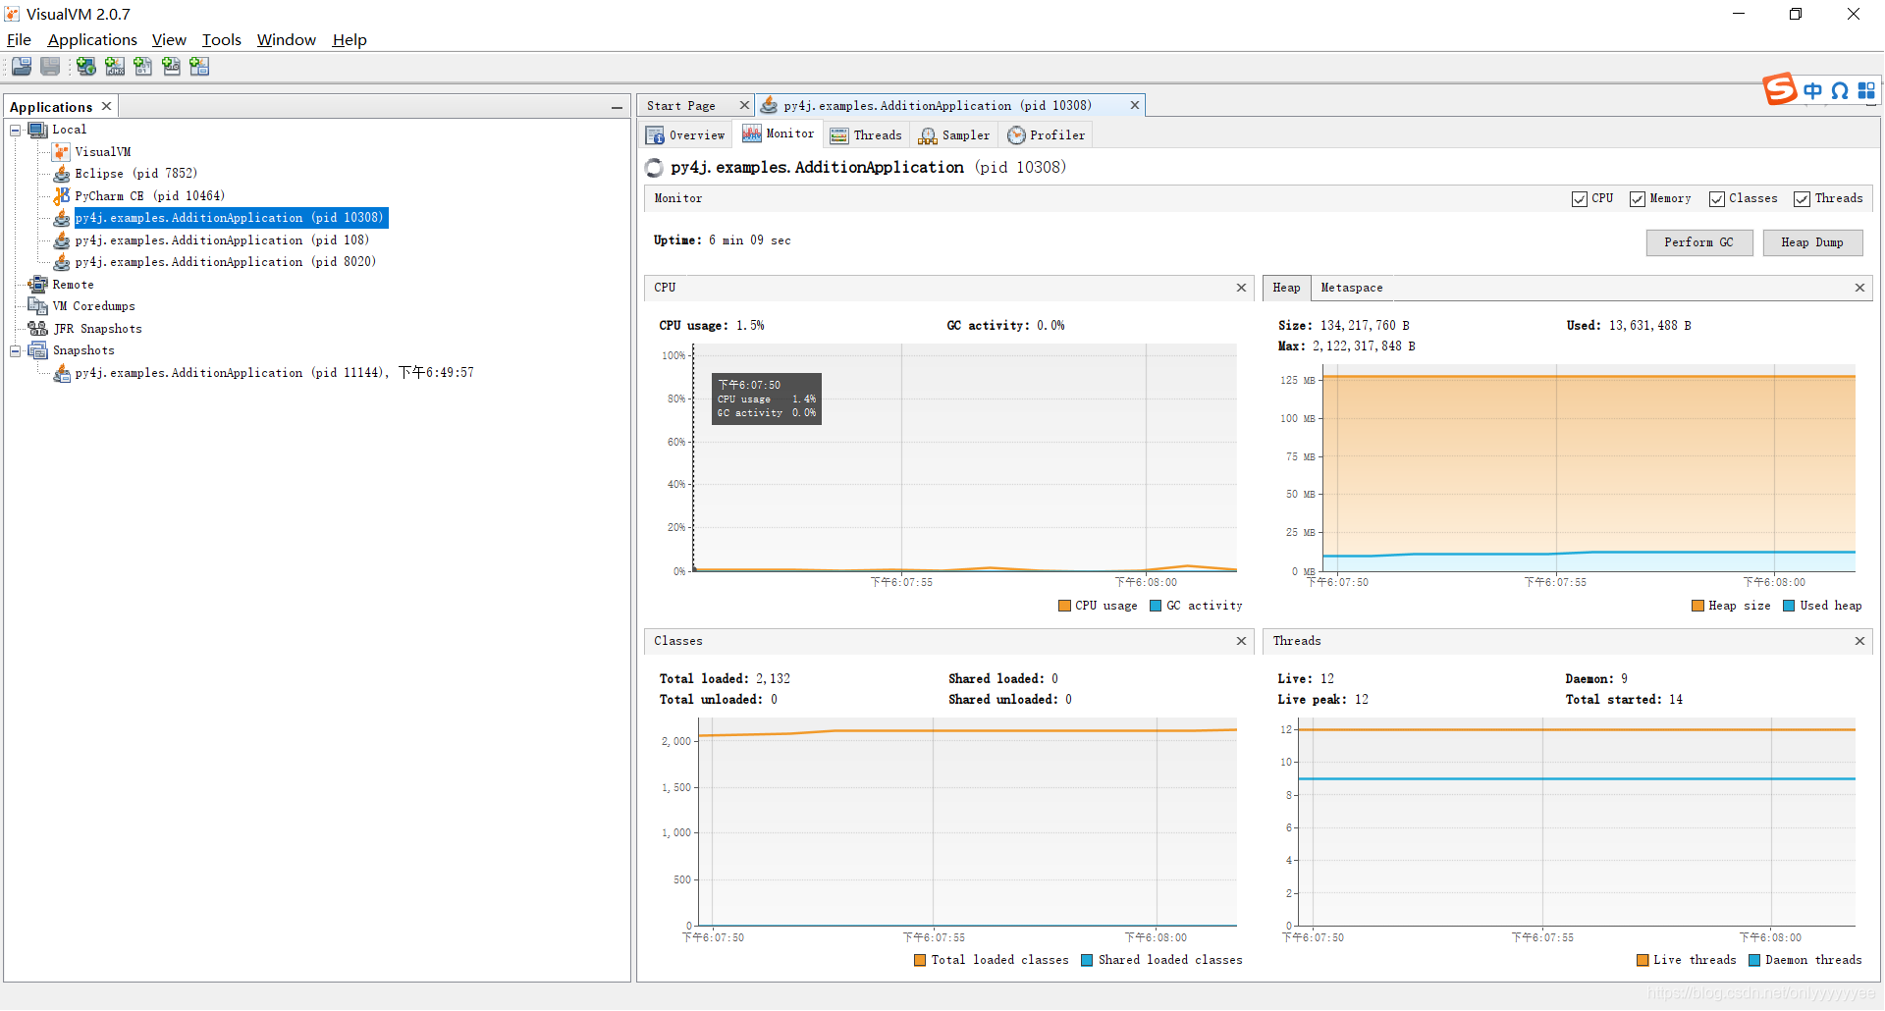Image resolution: width=1885 pixels, height=1011 pixels.
Task: Toggle the CPU checkbox
Action: (1579, 199)
